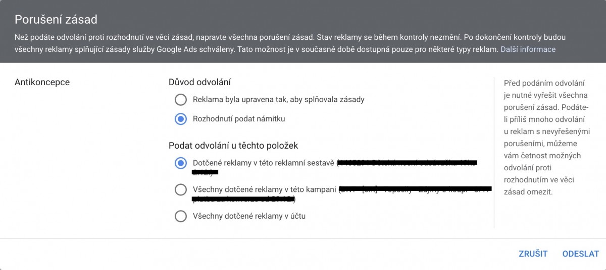
Task: Click the 'Důvod odvolání' heading
Action: [x=202, y=82]
